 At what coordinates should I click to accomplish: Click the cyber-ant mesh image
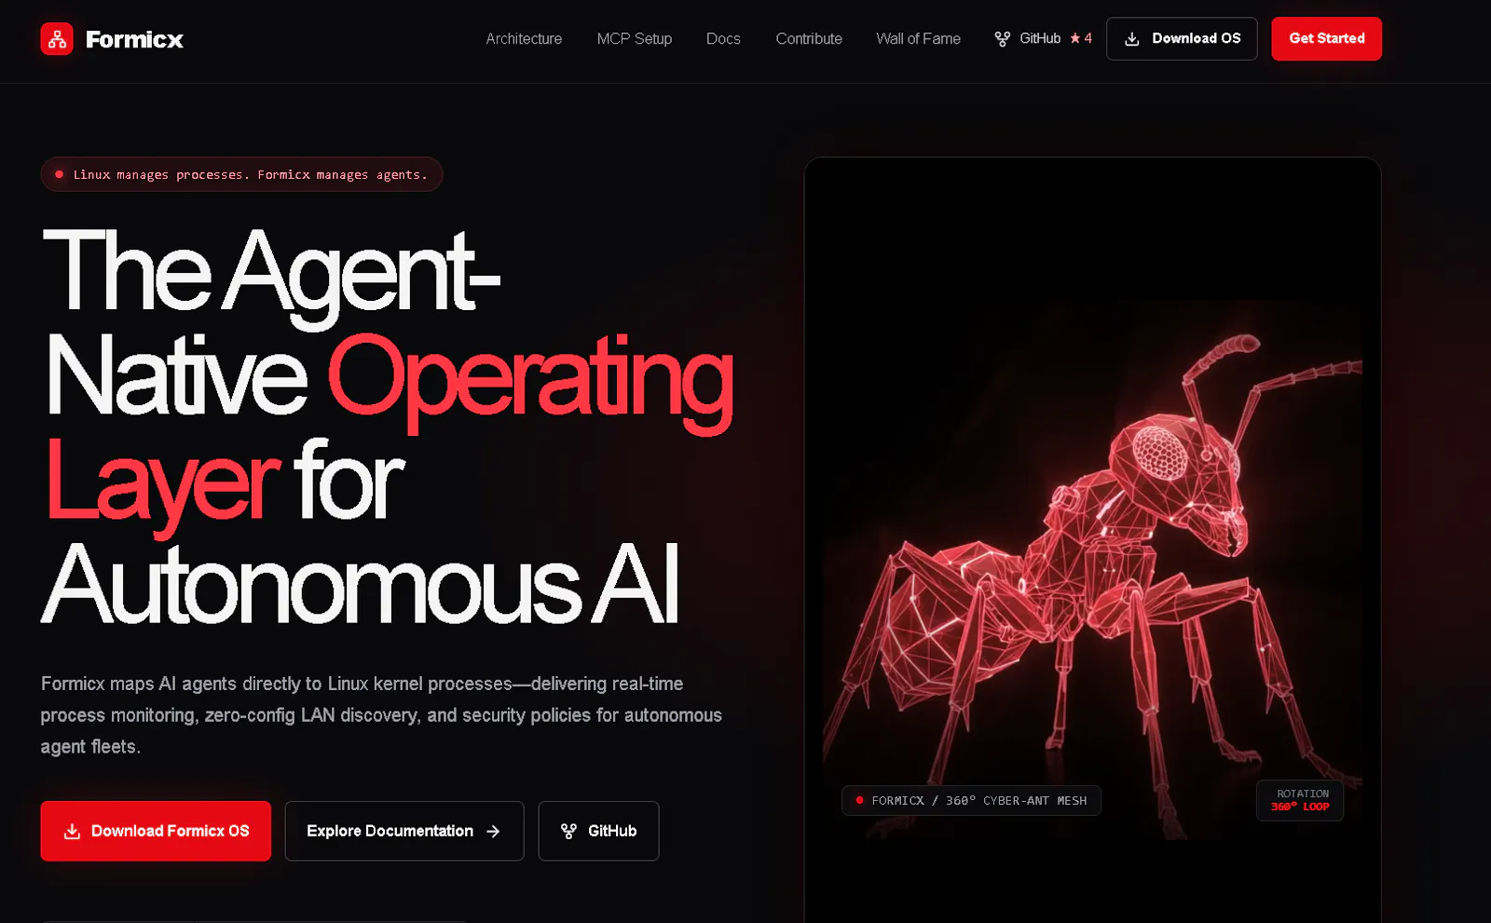coord(1092,568)
